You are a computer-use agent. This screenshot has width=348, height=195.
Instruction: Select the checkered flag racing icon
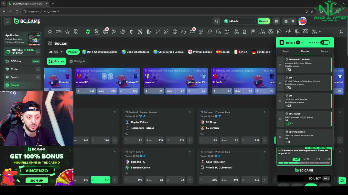pos(253,32)
